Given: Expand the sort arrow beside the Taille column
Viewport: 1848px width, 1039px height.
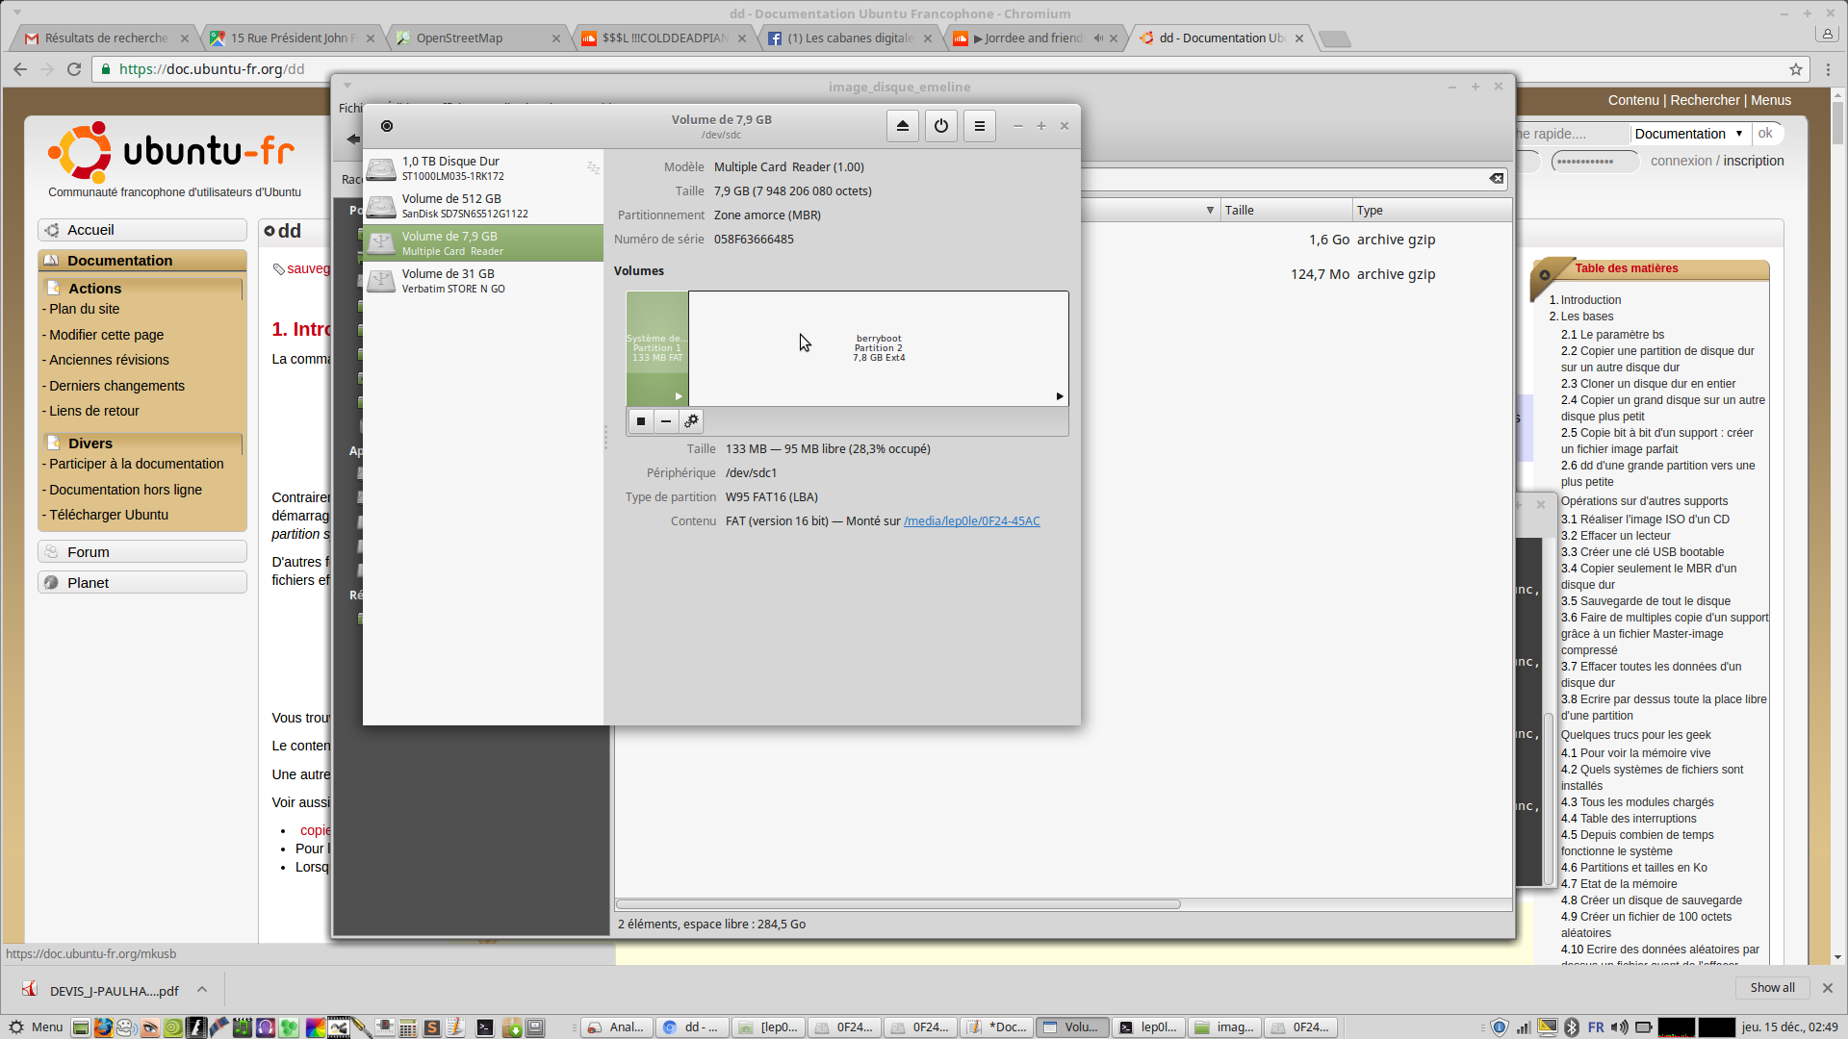Looking at the screenshot, I should pos(1210,210).
